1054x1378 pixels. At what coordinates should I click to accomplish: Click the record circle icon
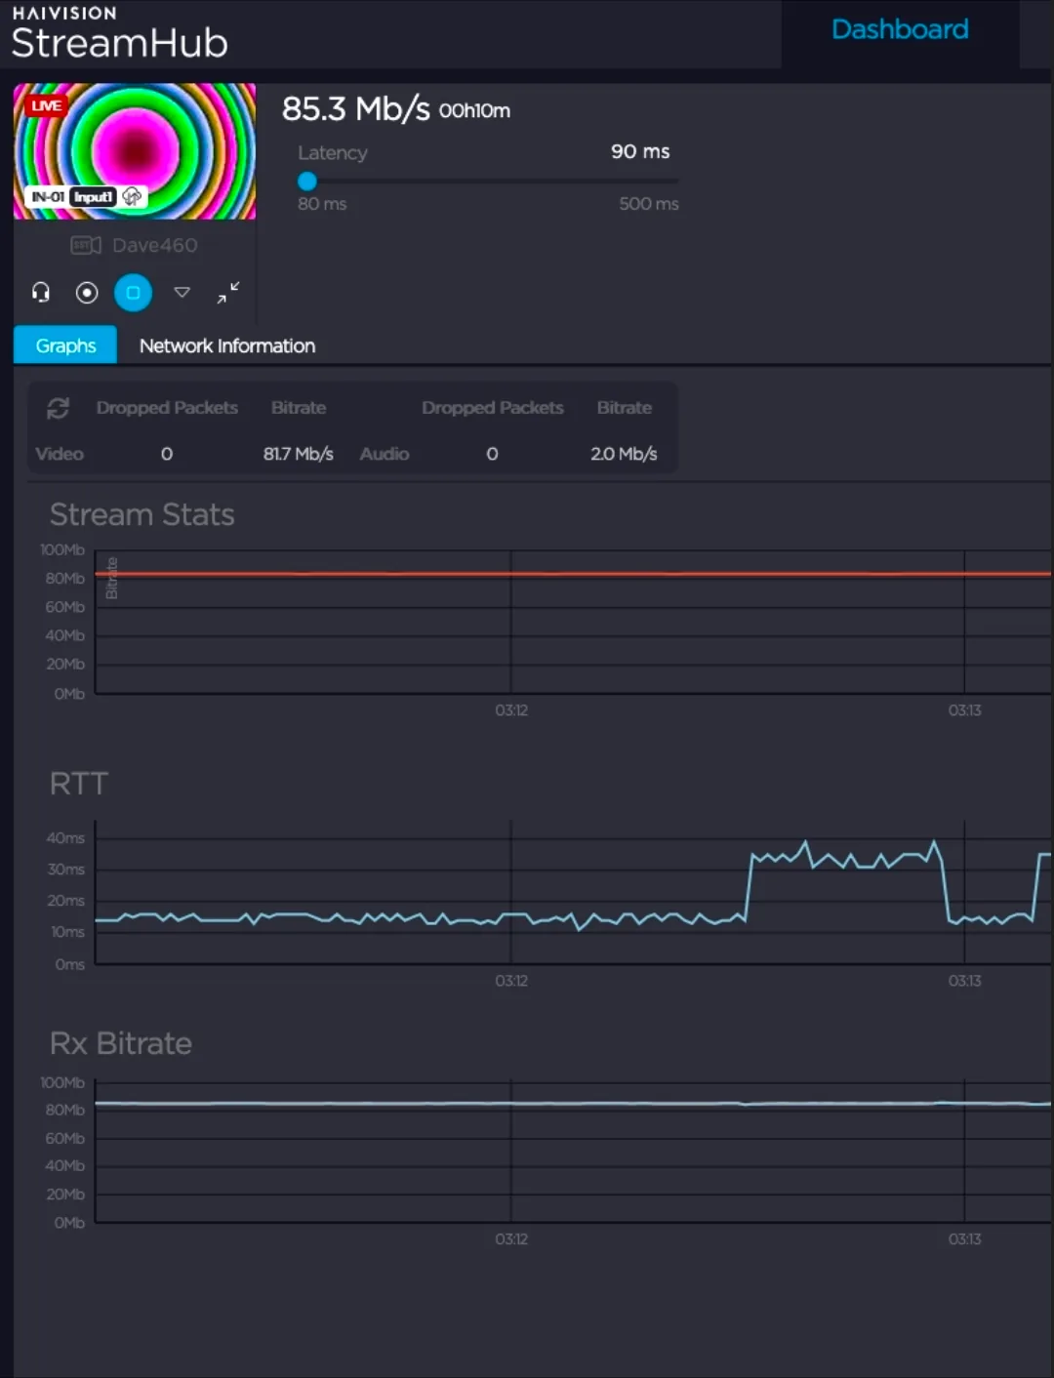pos(87,293)
